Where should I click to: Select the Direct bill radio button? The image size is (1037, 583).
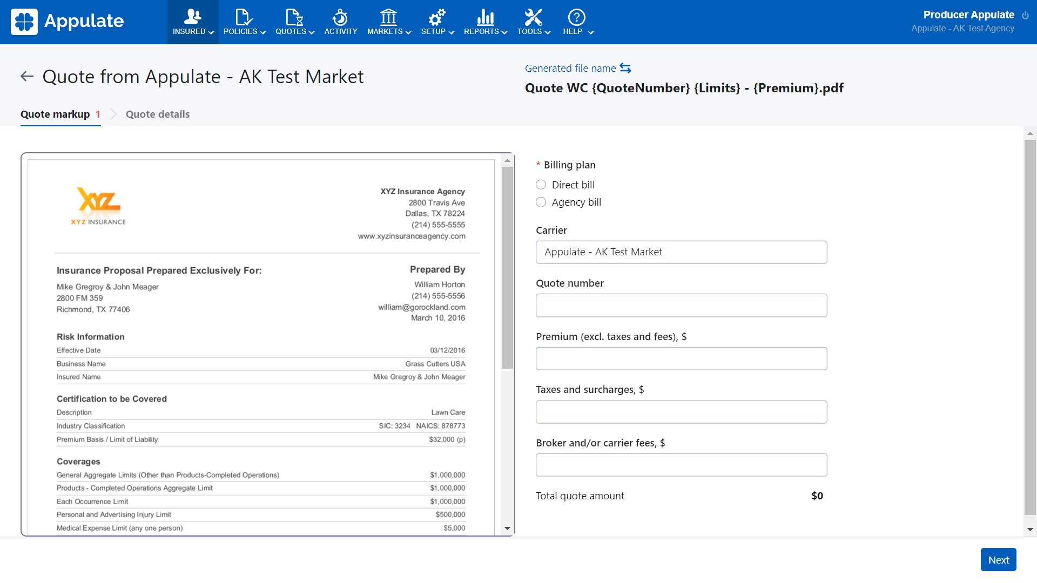point(541,185)
